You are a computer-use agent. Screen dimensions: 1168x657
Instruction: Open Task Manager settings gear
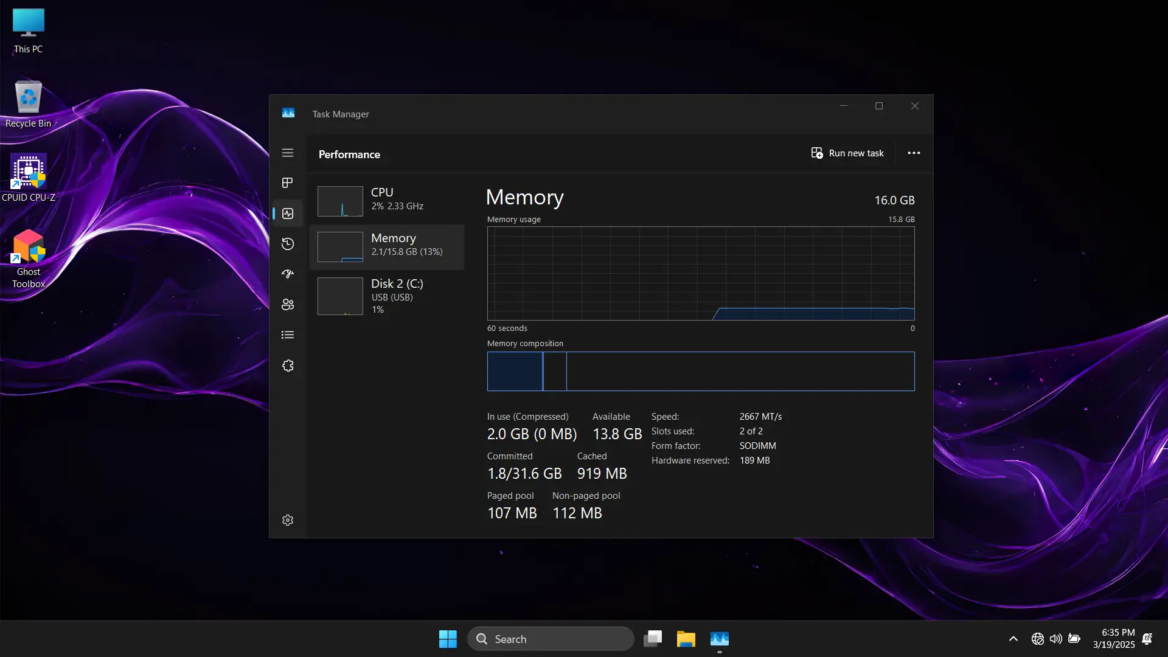point(288,520)
